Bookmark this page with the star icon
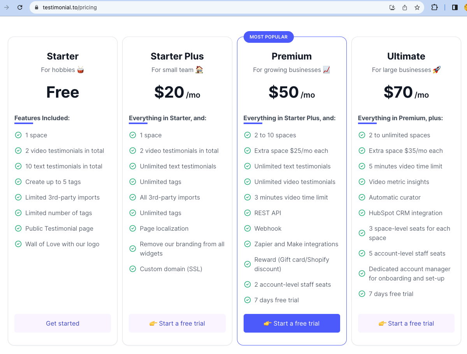Screen dimensions: 467x354 pos(417,7)
